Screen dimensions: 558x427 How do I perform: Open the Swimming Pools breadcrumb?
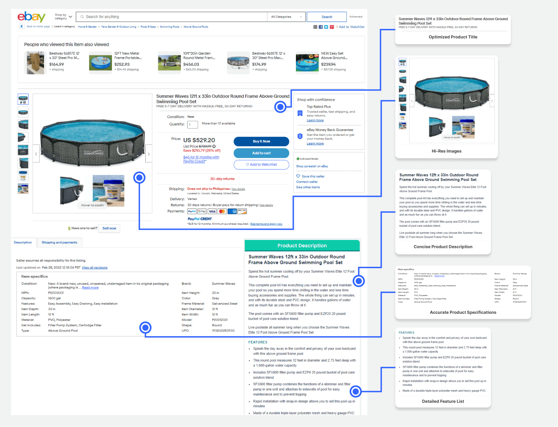[170, 27]
